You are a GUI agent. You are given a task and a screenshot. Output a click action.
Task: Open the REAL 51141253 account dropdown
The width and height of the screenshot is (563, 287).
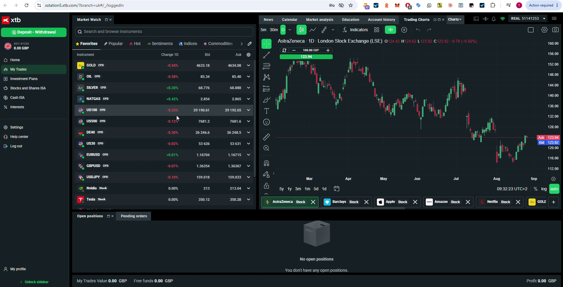coord(528,19)
